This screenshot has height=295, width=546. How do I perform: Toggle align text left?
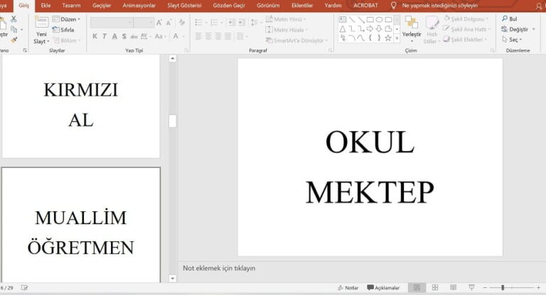(x=198, y=36)
